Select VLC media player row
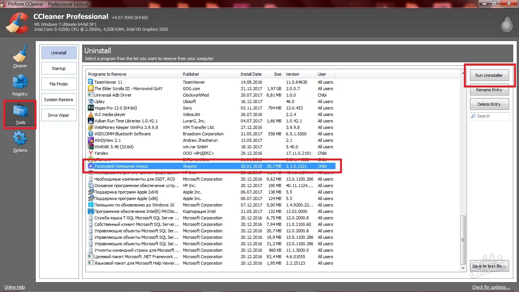 pos(211,114)
